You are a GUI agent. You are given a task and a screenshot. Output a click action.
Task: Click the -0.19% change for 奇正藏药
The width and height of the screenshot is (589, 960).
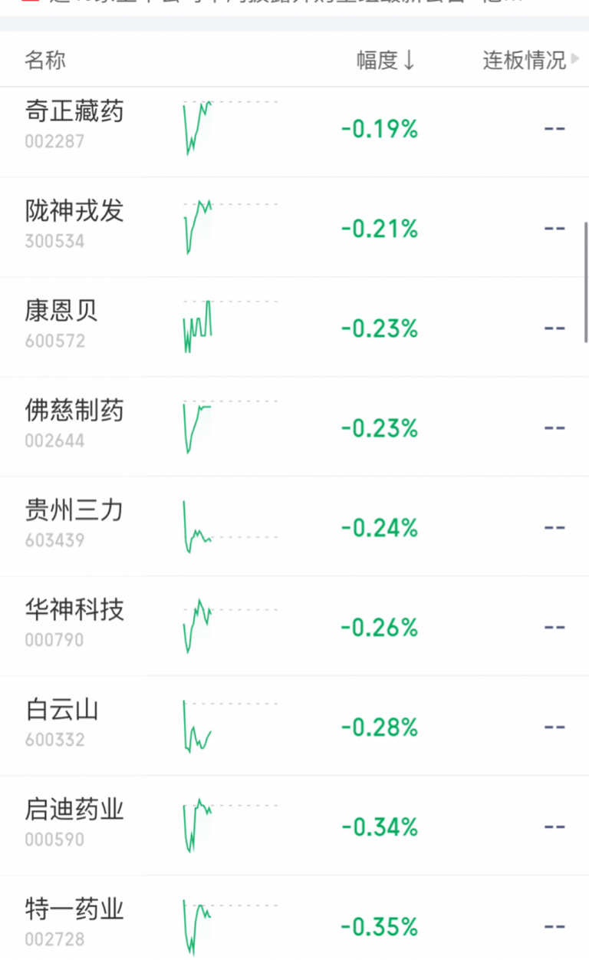(x=380, y=129)
